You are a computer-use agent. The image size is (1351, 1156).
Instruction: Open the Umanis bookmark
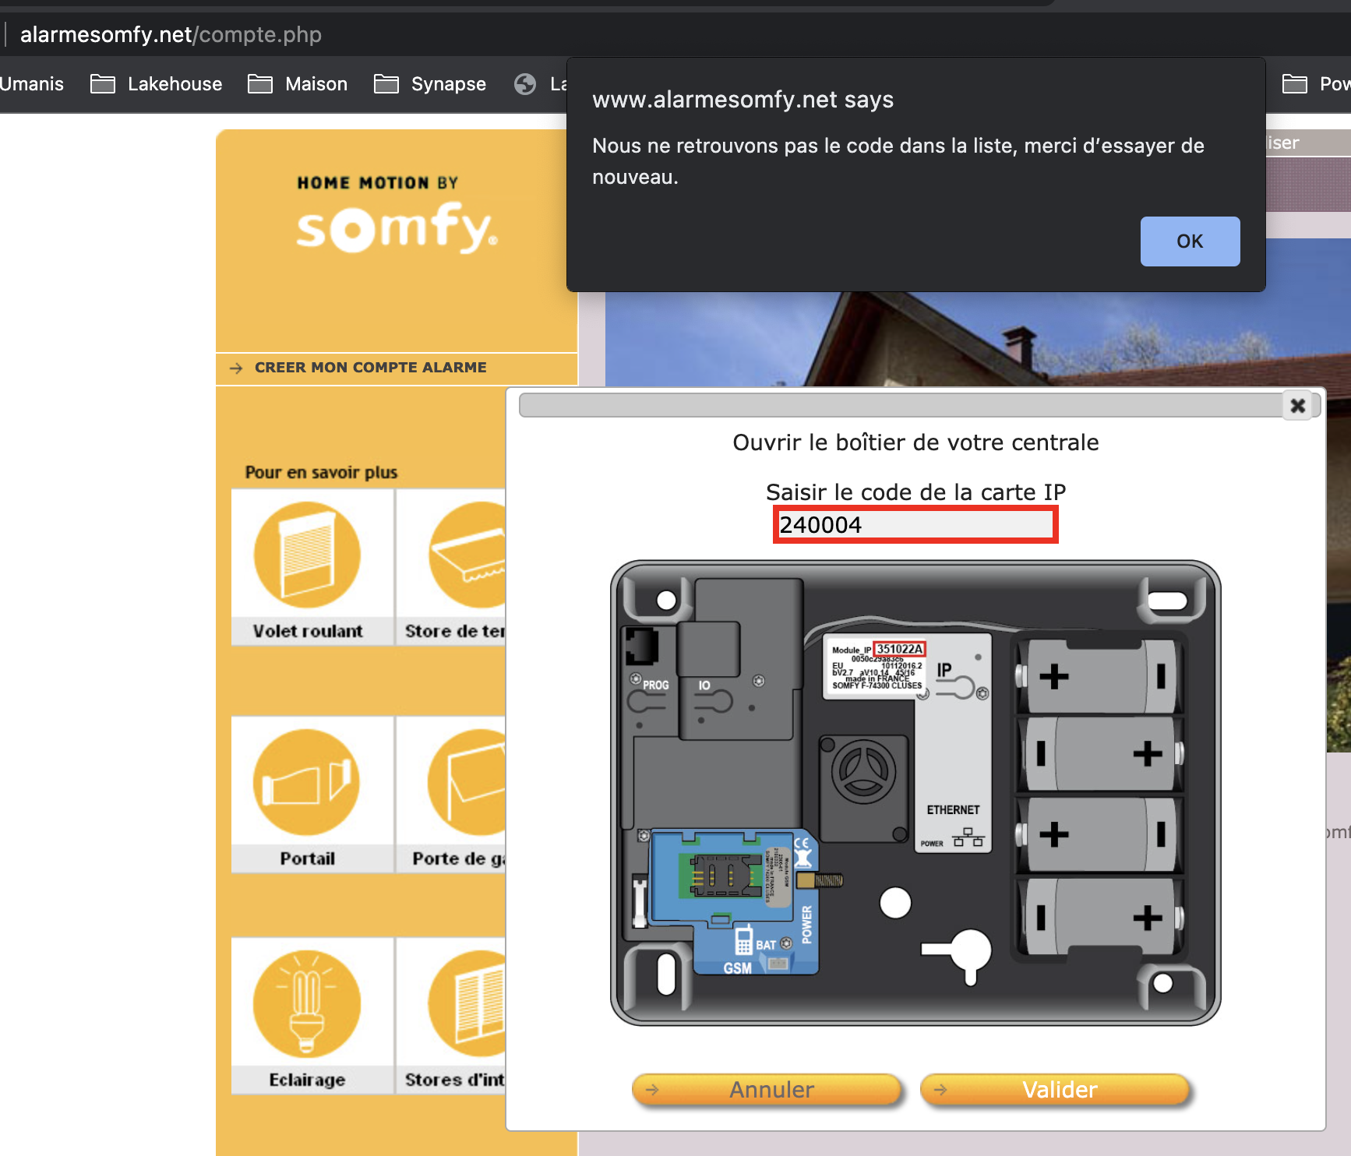(31, 84)
